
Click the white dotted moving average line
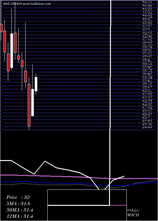[x=79, y=185]
